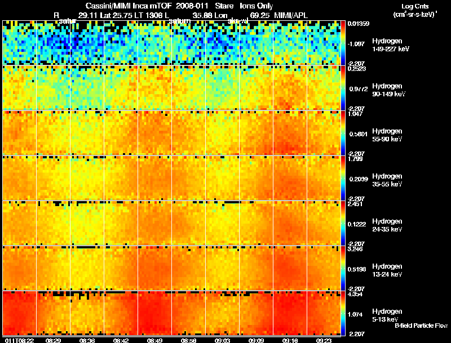Click the colorbar value '0.9772'
The height and width of the screenshot is (343, 451).
click(x=359, y=89)
